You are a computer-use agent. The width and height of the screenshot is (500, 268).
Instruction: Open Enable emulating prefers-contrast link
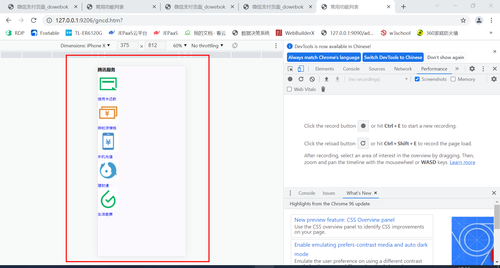click(x=361, y=249)
